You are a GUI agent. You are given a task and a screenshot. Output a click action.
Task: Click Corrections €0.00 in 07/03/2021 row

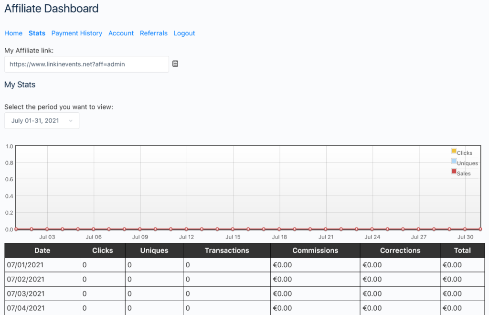[400, 293]
